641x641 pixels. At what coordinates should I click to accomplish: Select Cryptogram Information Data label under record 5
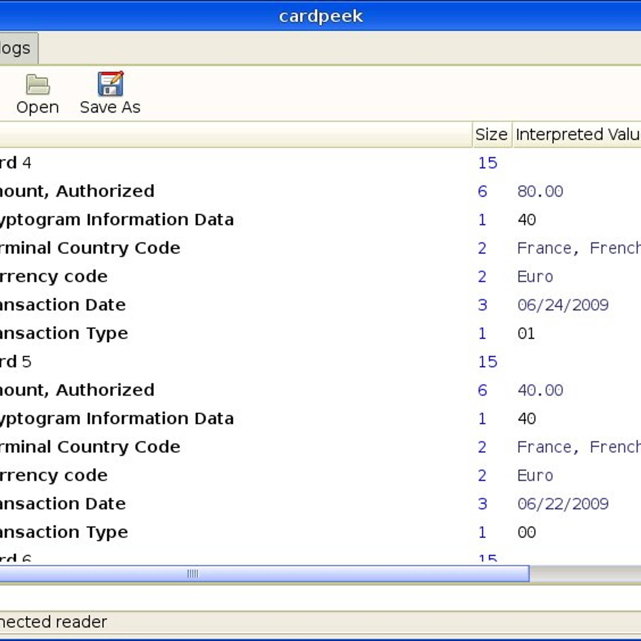117,419
